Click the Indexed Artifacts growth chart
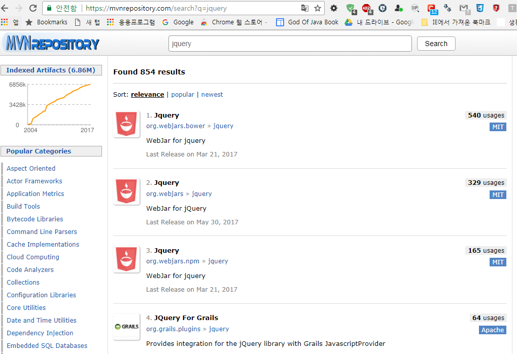The height and width of the screenshot is (354, 517). (51, 107)
